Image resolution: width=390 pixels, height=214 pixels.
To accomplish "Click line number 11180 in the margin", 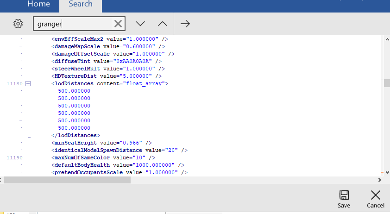I will click(13, 83).
